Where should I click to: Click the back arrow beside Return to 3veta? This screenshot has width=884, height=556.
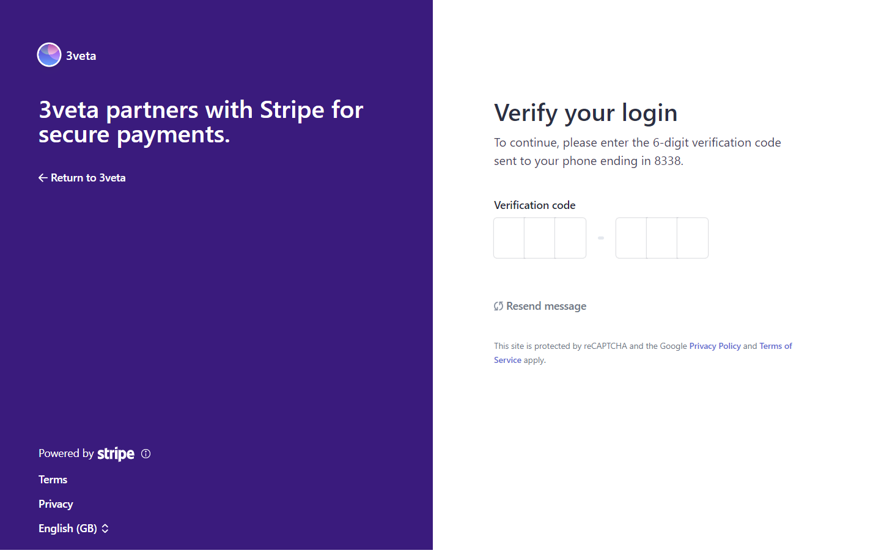42,177
